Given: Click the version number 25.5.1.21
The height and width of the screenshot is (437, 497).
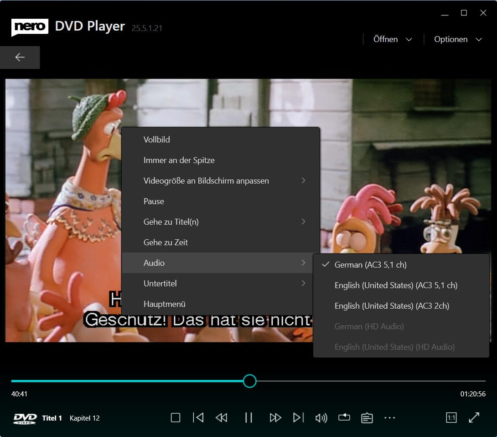Looking at the screenshot, I should pyautogui.click(x=147, y=28).
